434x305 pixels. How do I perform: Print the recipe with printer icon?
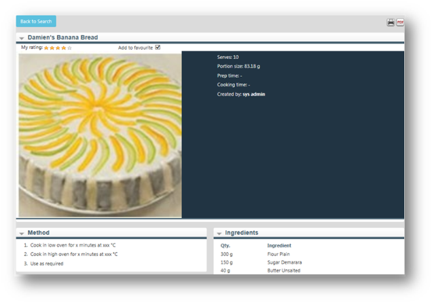point(391,22)
